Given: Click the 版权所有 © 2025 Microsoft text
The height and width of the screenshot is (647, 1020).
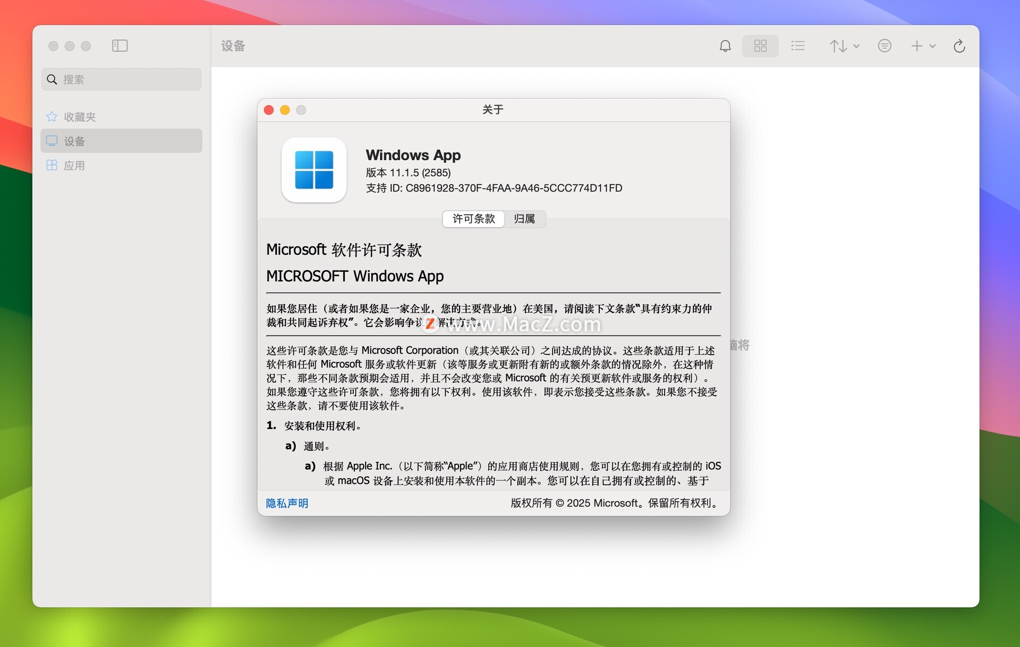Looking at the screenshot, I should point(614,503).
